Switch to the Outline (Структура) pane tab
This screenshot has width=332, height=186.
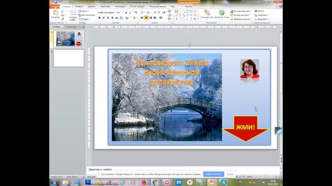pos(71,27)
